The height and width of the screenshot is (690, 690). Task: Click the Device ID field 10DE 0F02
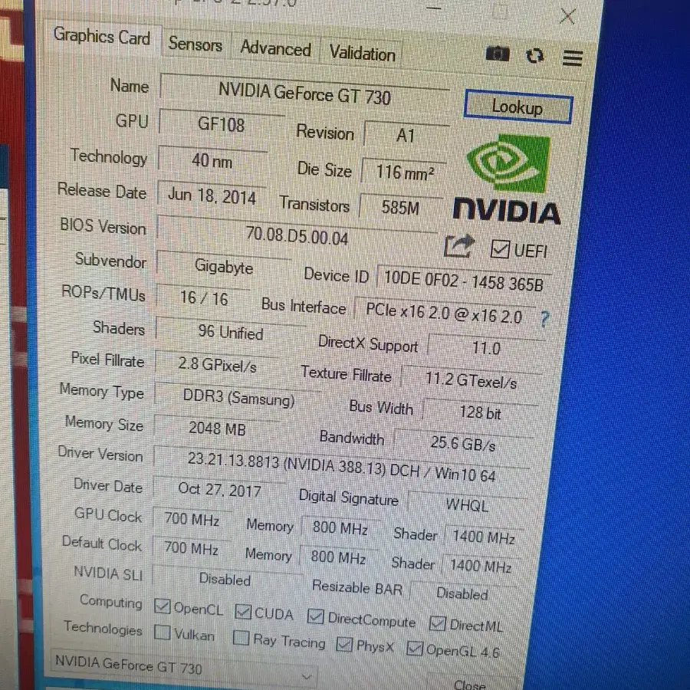pos(464,281)
